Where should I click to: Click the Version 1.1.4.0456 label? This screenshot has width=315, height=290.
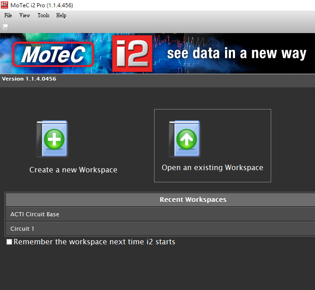pos(29,79)
